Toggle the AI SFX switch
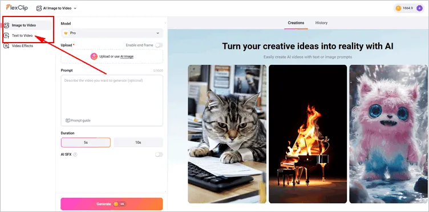This screenshot has height=212, width=429. coord(159,155)
